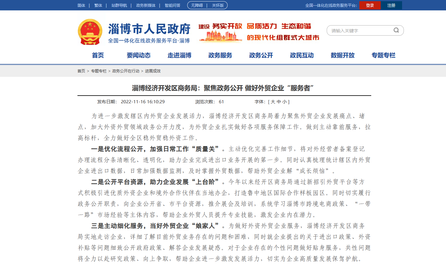Click the register (注册) button
446x271 pixels.
click(x=391, y=5)
